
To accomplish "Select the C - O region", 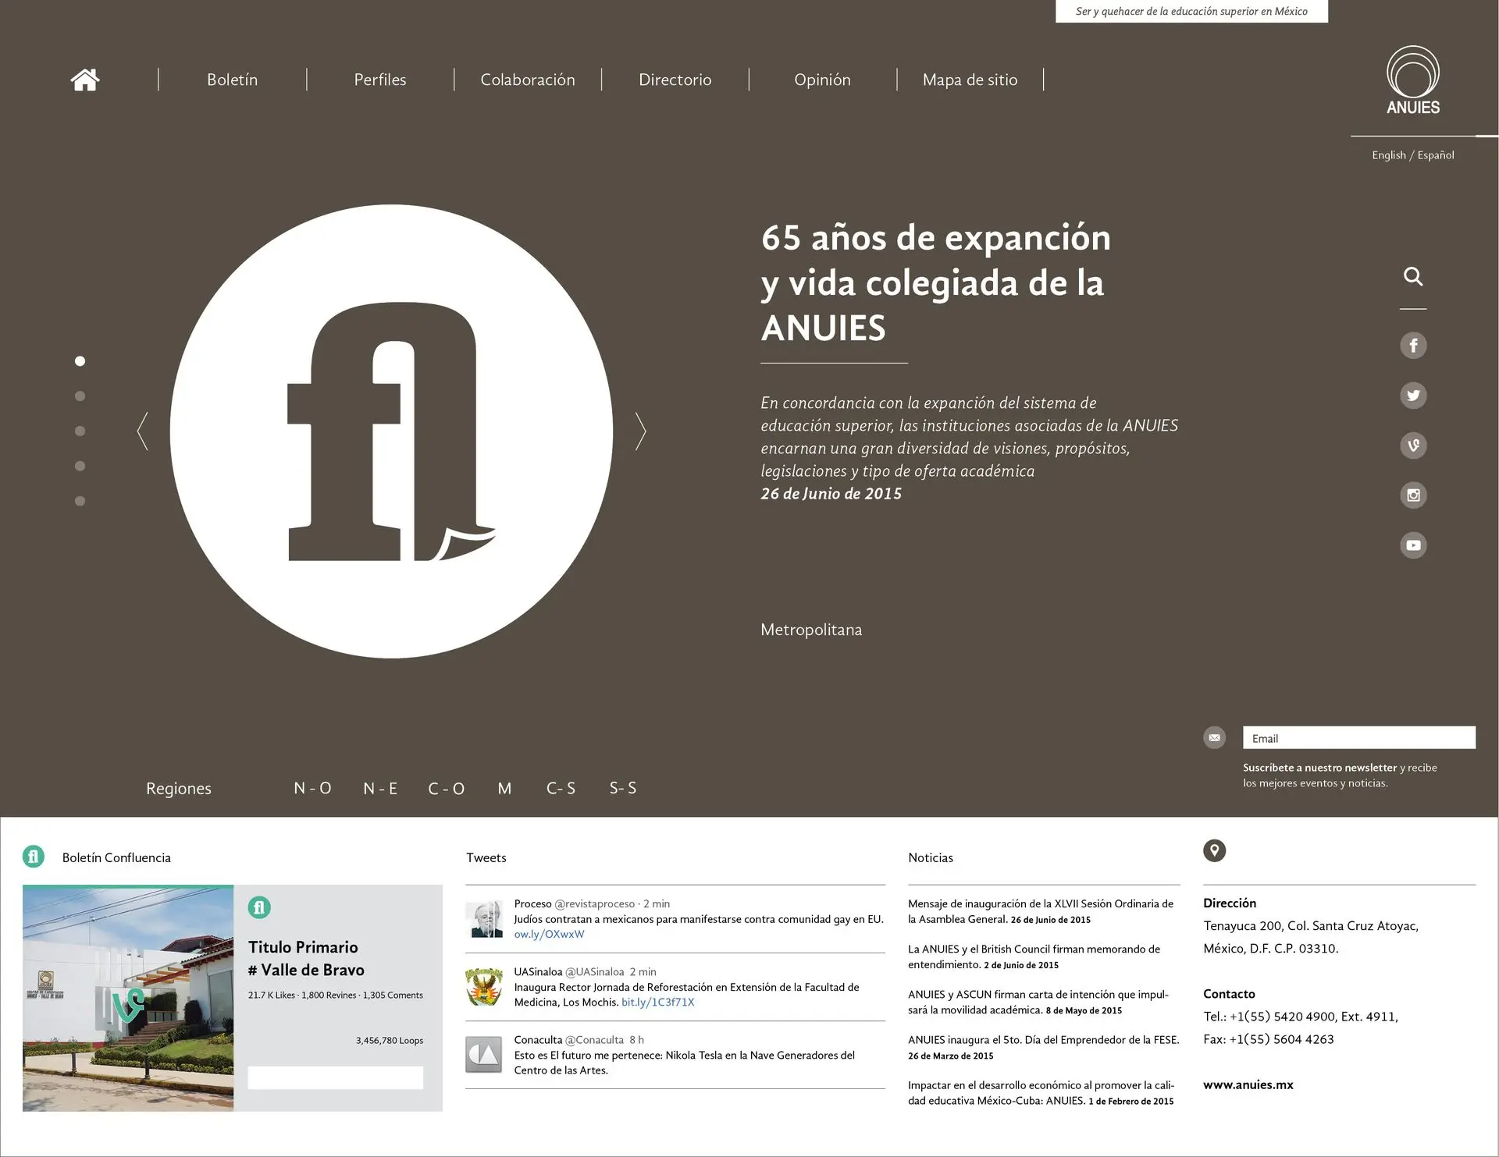I will pos(446,788).
